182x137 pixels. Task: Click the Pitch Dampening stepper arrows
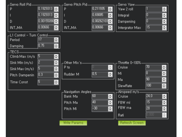(56, 75)
